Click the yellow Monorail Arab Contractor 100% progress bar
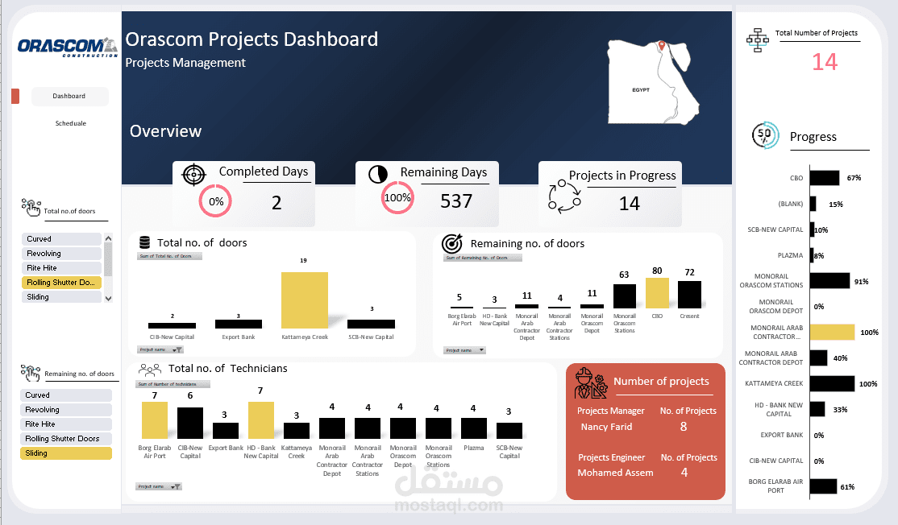Viewport: 898px width, 525px height. pyautogui.click(x=833, y=333)
